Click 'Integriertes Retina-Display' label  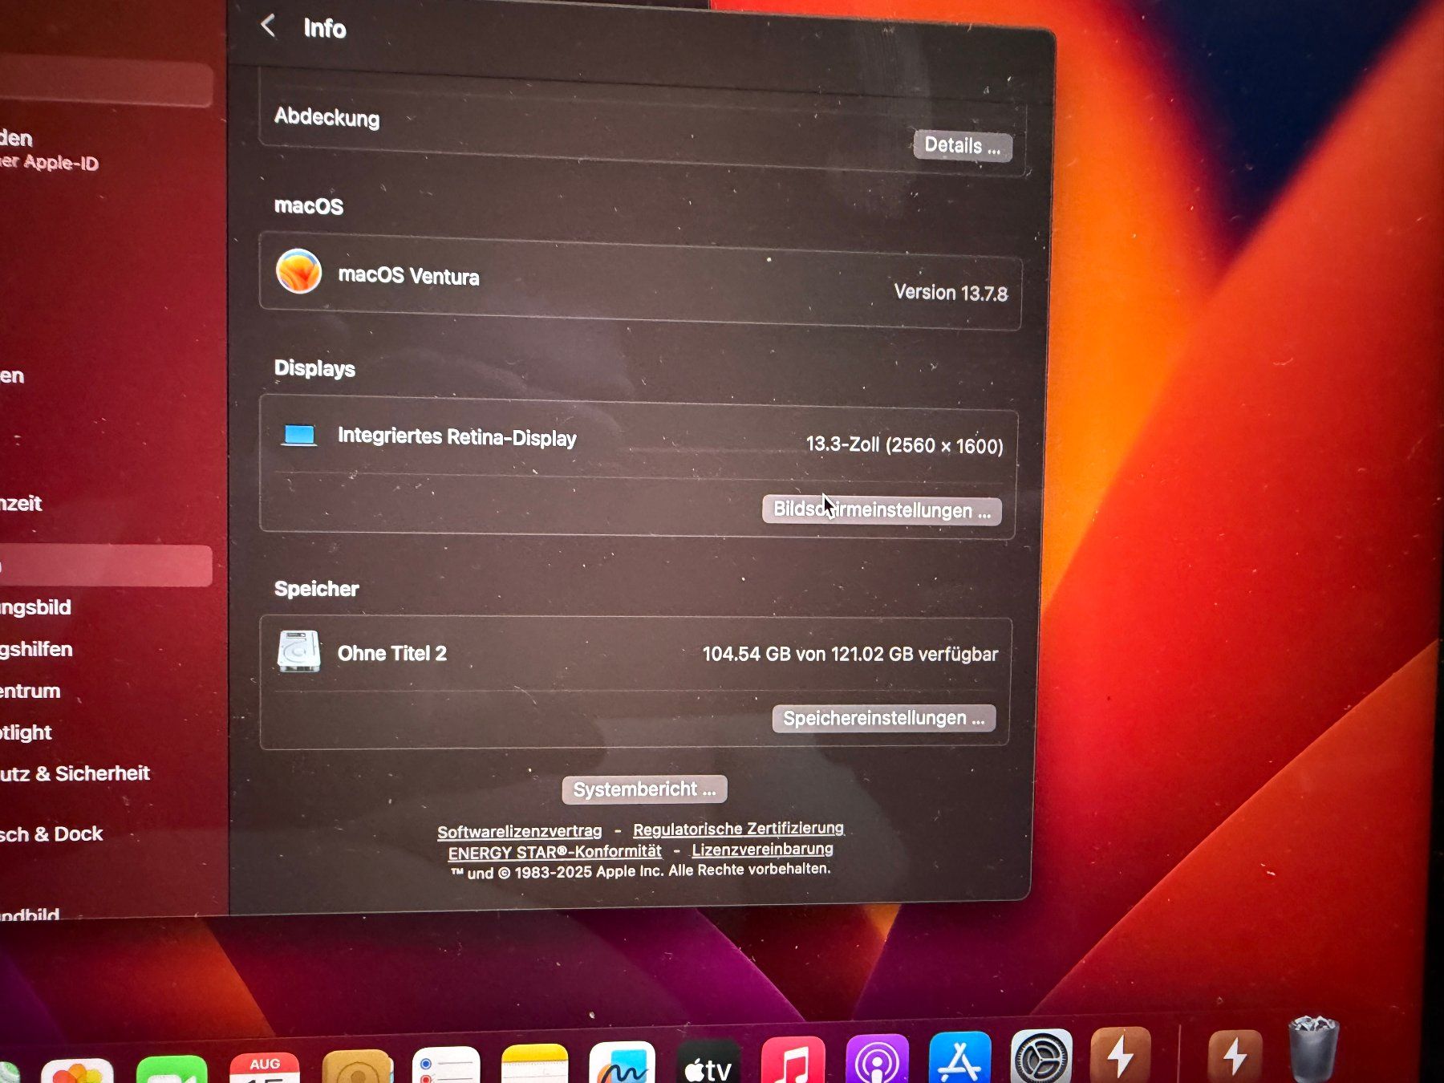[x=456, y=437]
